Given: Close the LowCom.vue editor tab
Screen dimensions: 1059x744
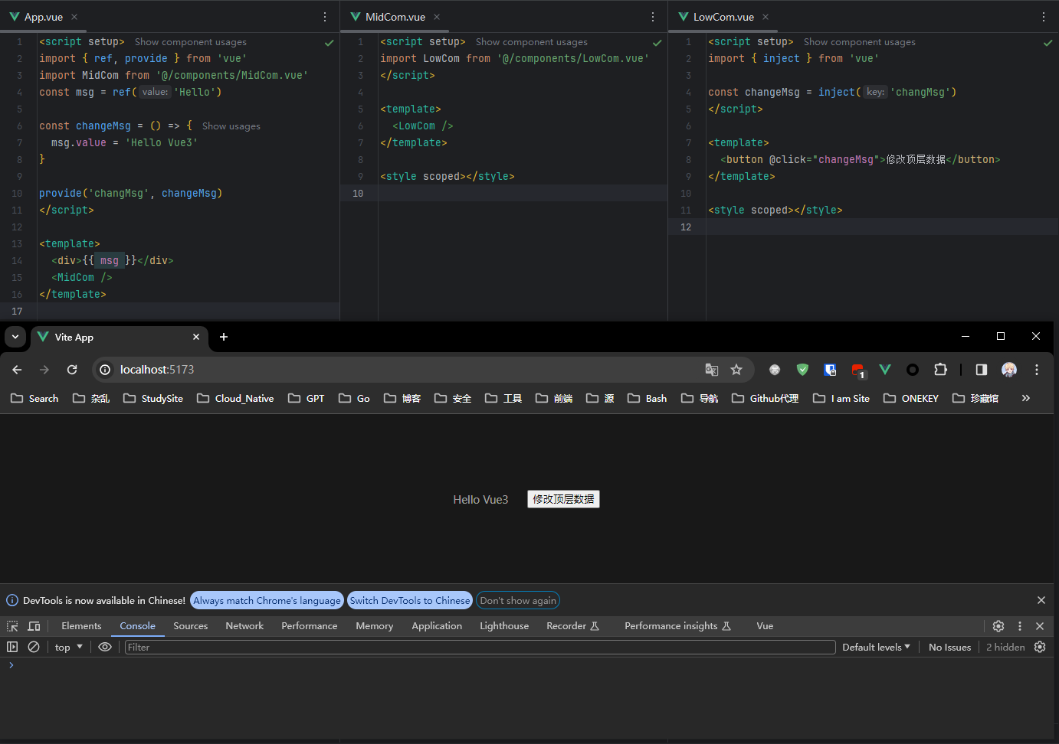Looking at the screenshot, I should tap(766, 17).
